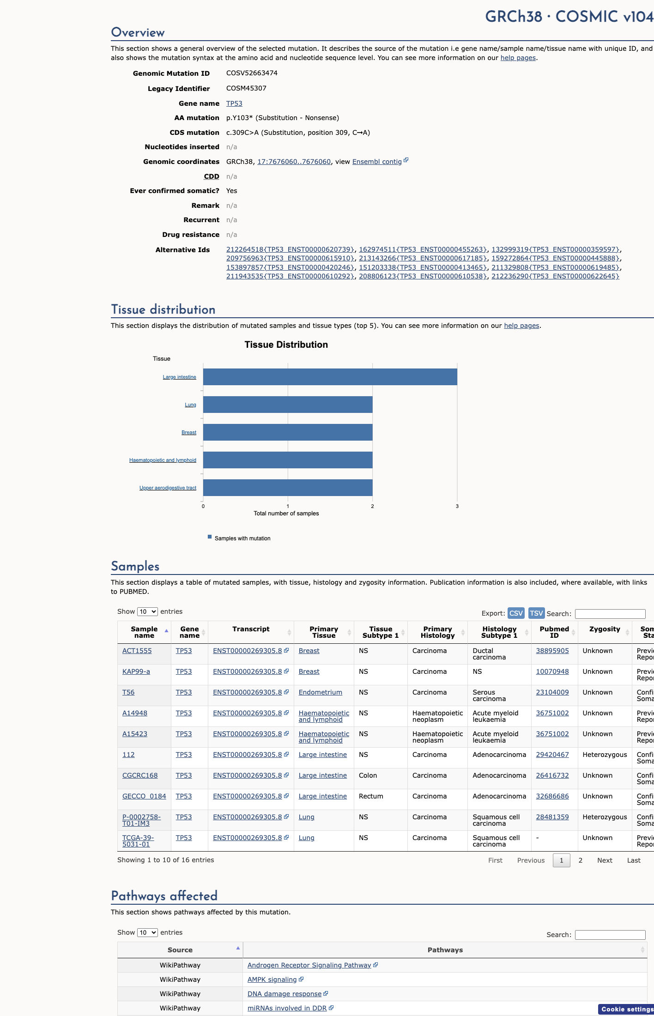
Task: Click the Haematopoietic and lymphoid chart label
Action: pos(163,460)
